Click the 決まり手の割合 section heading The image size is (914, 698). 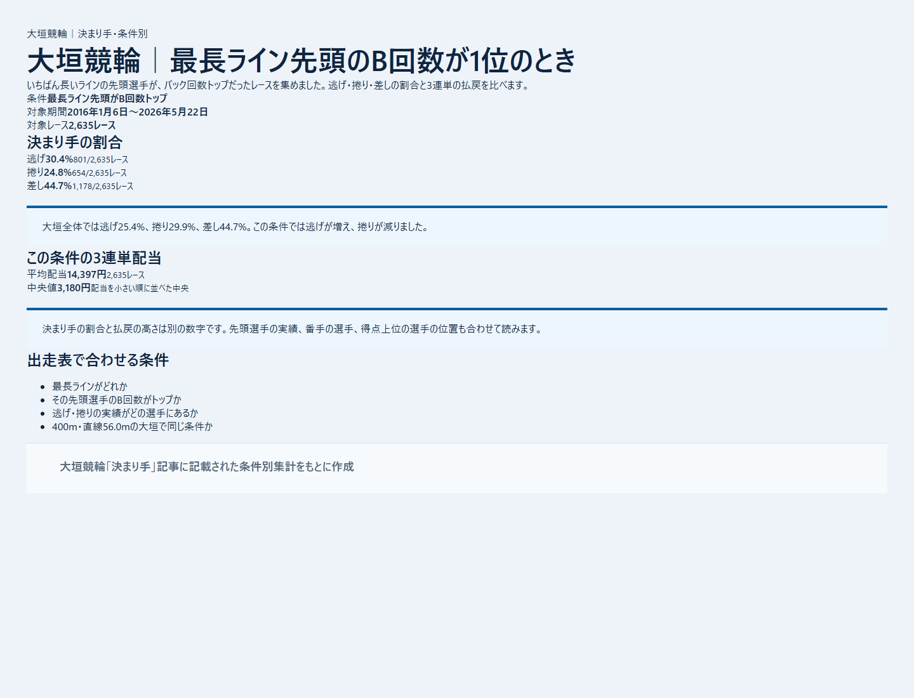tap(75, 142)
